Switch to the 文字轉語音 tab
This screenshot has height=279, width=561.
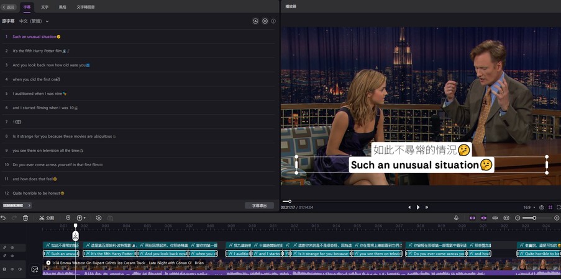pyautogui.click(x=86, y=7)
